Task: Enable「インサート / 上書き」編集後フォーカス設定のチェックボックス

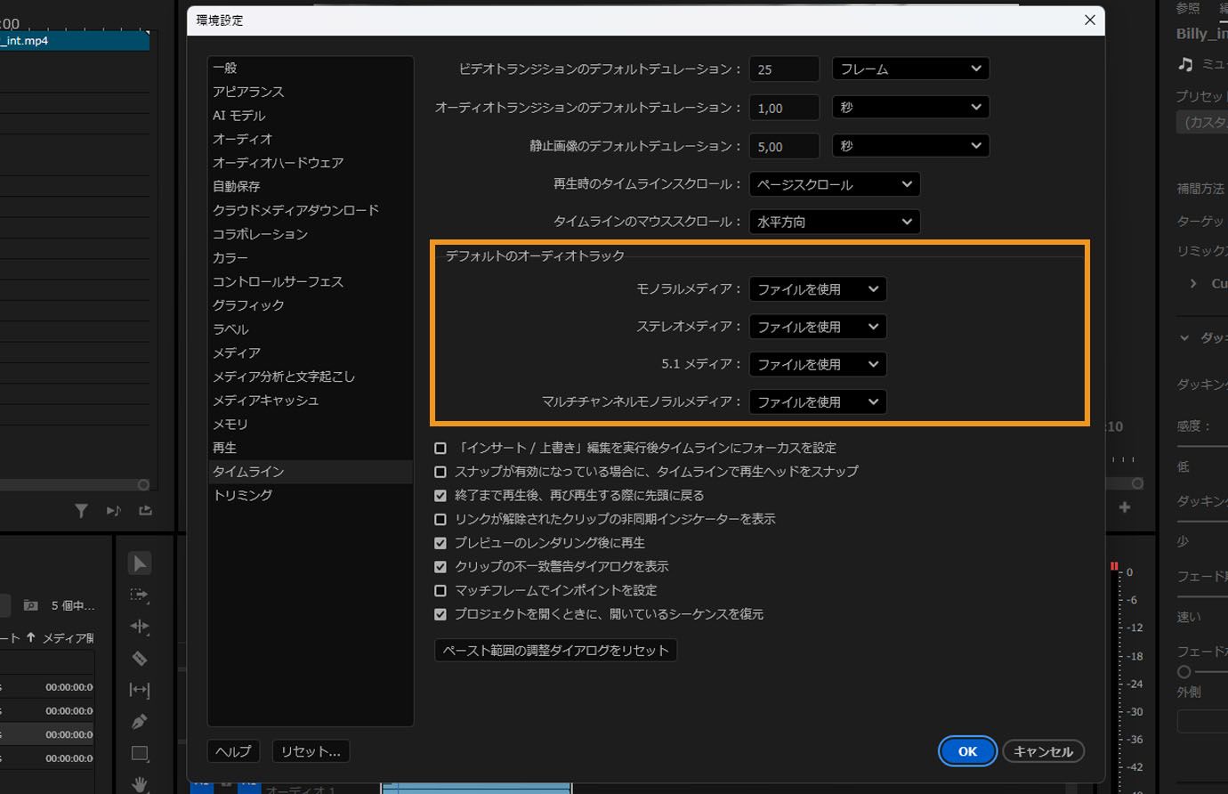Action: click(441, 448)
